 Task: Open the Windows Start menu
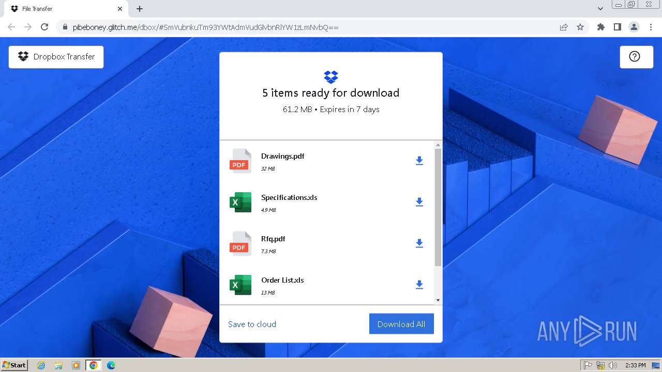14,365
